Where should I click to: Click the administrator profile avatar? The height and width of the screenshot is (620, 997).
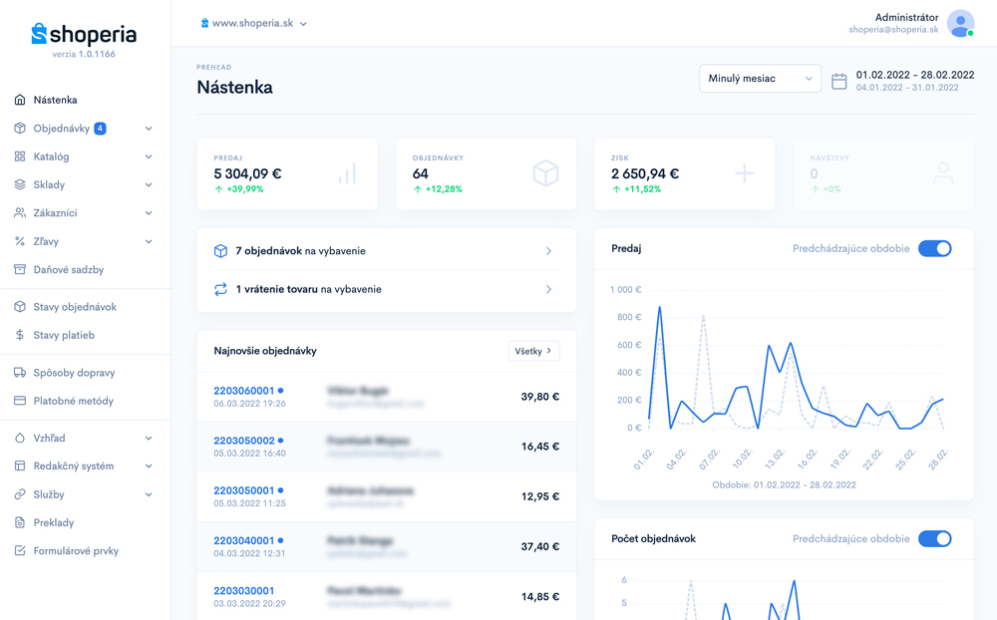point(960,23)
